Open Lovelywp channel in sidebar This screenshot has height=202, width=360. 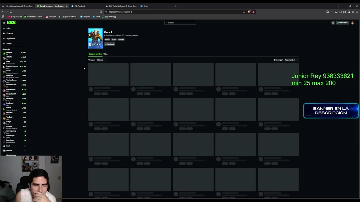(14, 99)
